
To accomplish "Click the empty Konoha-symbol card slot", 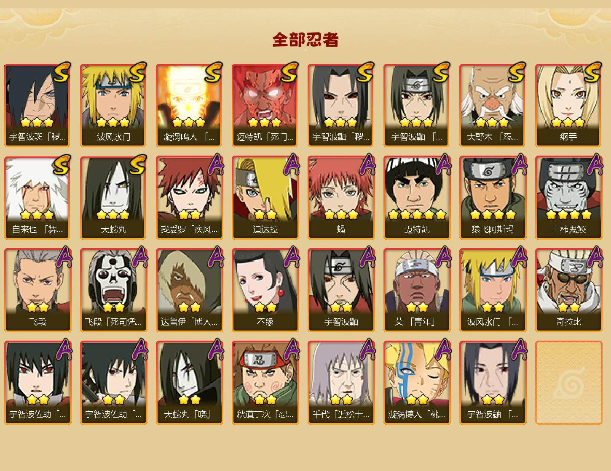I will pyautogui.click(x=568, y=383).
